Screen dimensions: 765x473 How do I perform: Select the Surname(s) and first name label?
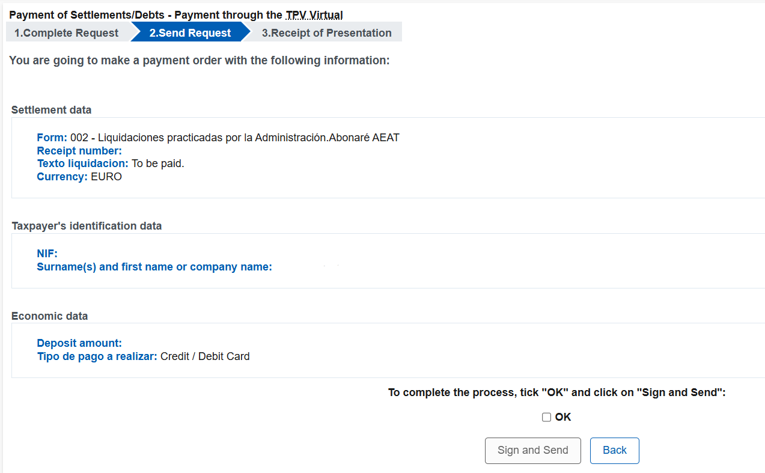154,266
